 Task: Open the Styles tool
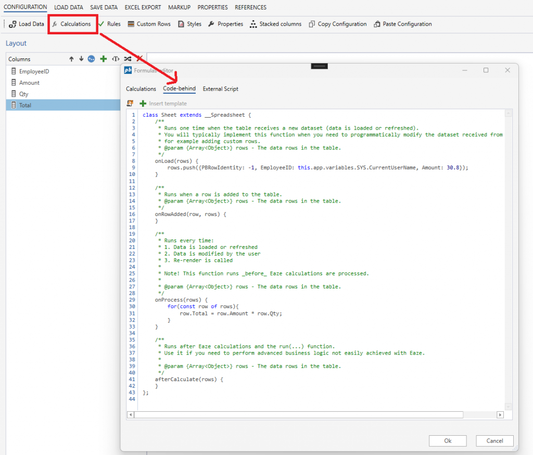190,24
